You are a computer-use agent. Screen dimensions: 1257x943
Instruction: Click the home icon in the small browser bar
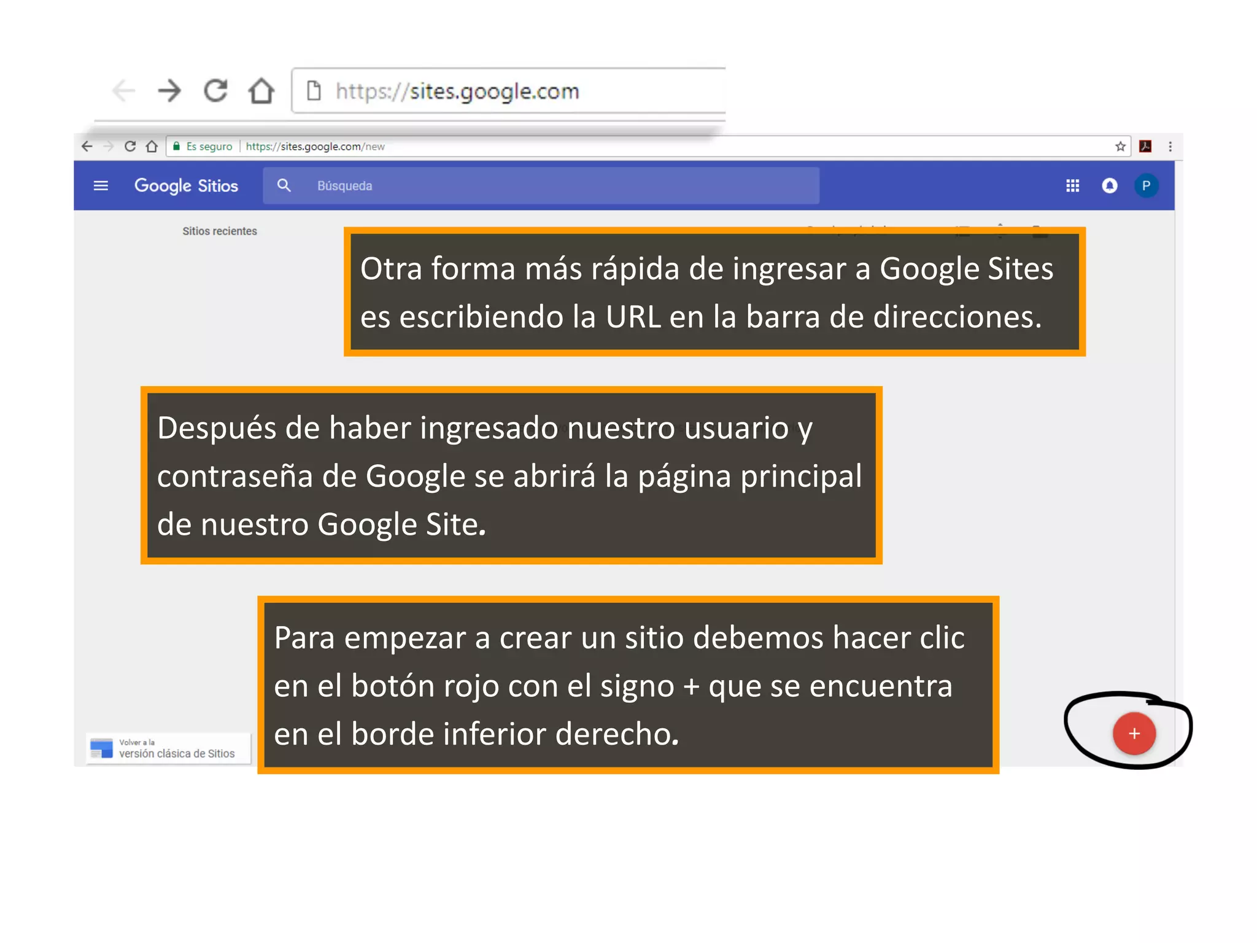[152, 146]
